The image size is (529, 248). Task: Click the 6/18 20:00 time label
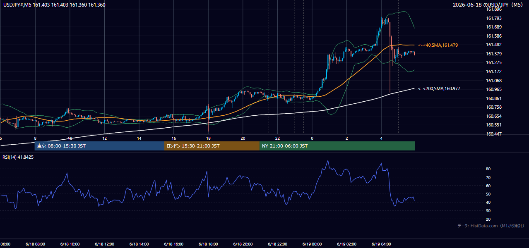(x=243, y=244)
